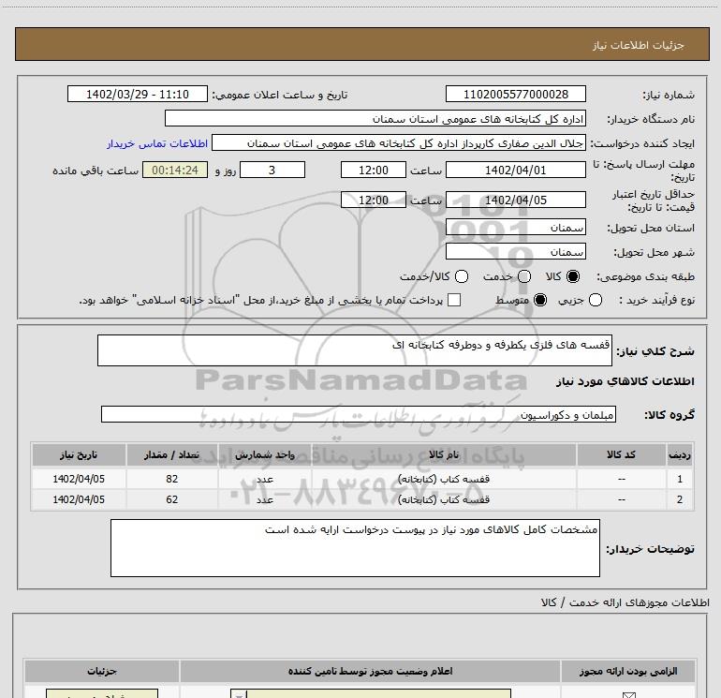Click the goods group field مبلمان و دکوراسیون
This screenshot has width=721, height=698.
(x=359, y=414)
